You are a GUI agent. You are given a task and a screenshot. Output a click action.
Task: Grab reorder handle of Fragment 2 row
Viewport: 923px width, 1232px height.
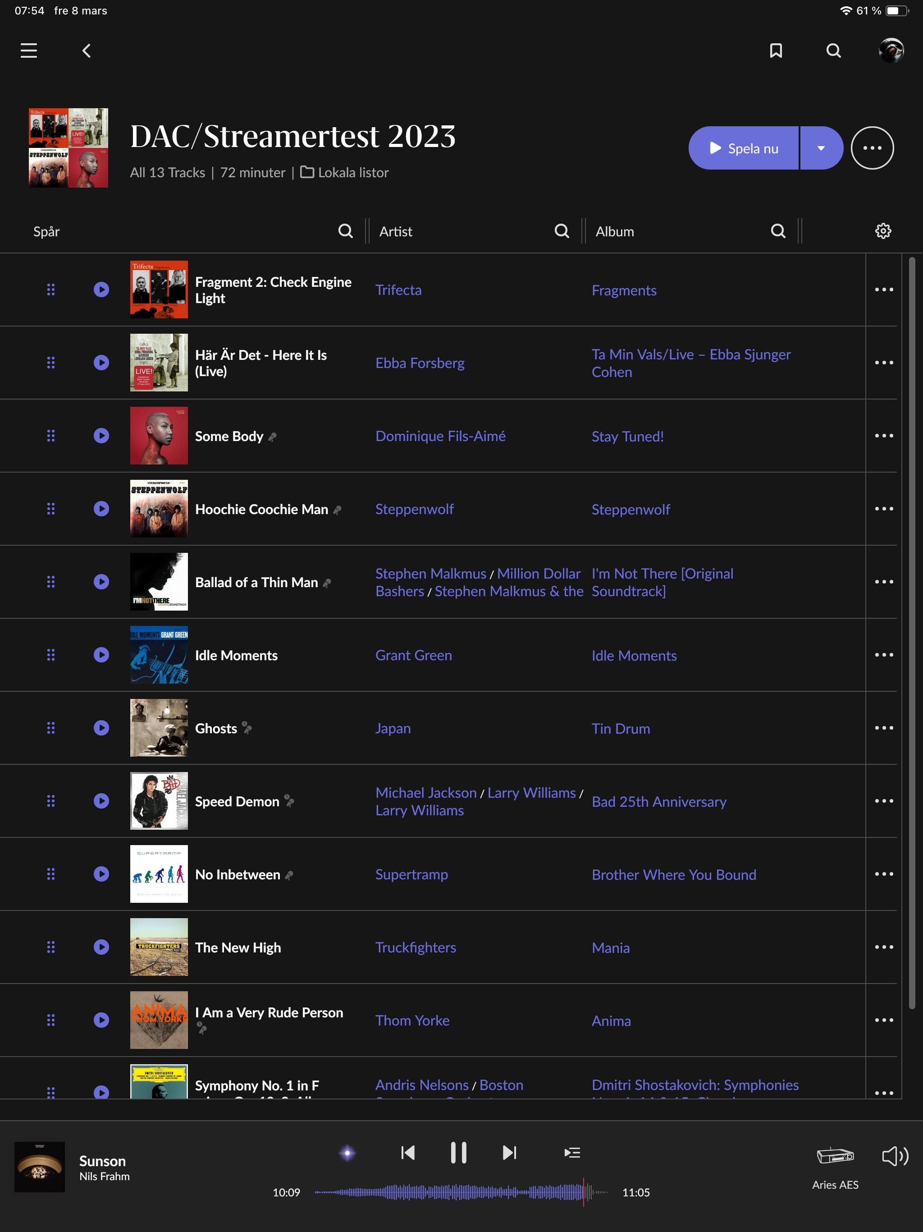pyautogui.click(x=50, y=290)
